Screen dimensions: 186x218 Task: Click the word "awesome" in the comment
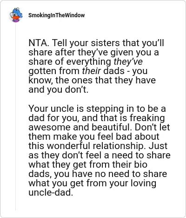click(x=50, y=127)
